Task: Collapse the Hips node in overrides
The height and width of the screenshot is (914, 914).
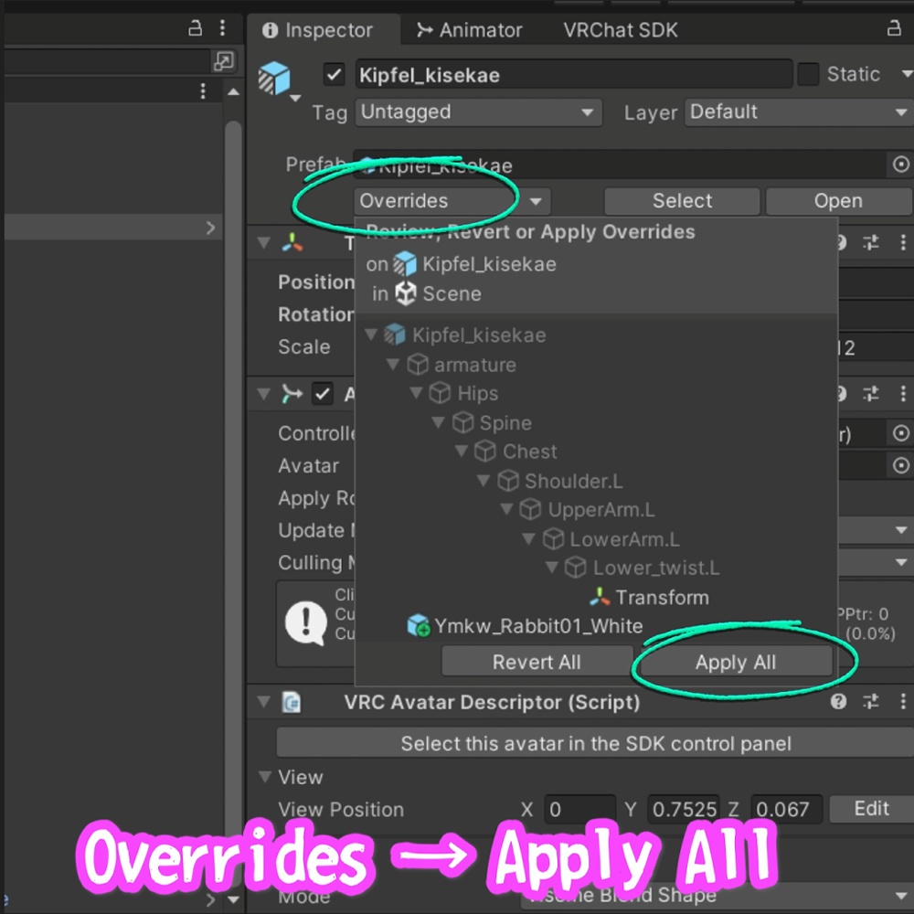Action: pos(416,393)
